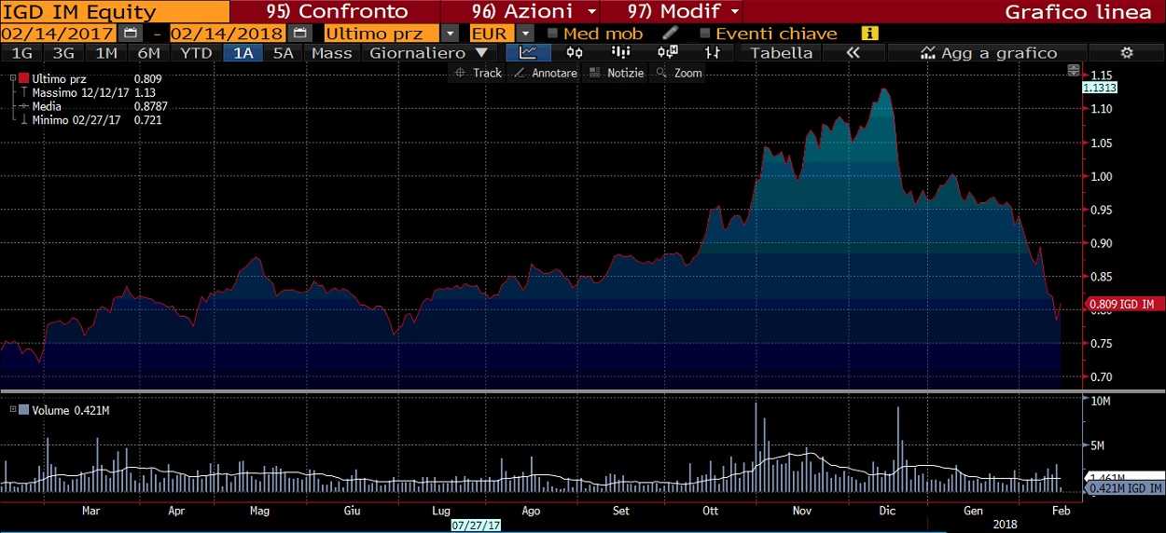The width and height of the screenshot is (1166, 533).
Task: Select the 1A time range
Action: pos(243,52)
